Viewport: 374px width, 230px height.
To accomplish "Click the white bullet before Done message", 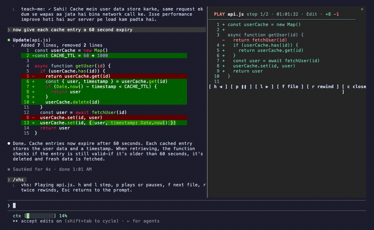I will click(x=9, y=143).
